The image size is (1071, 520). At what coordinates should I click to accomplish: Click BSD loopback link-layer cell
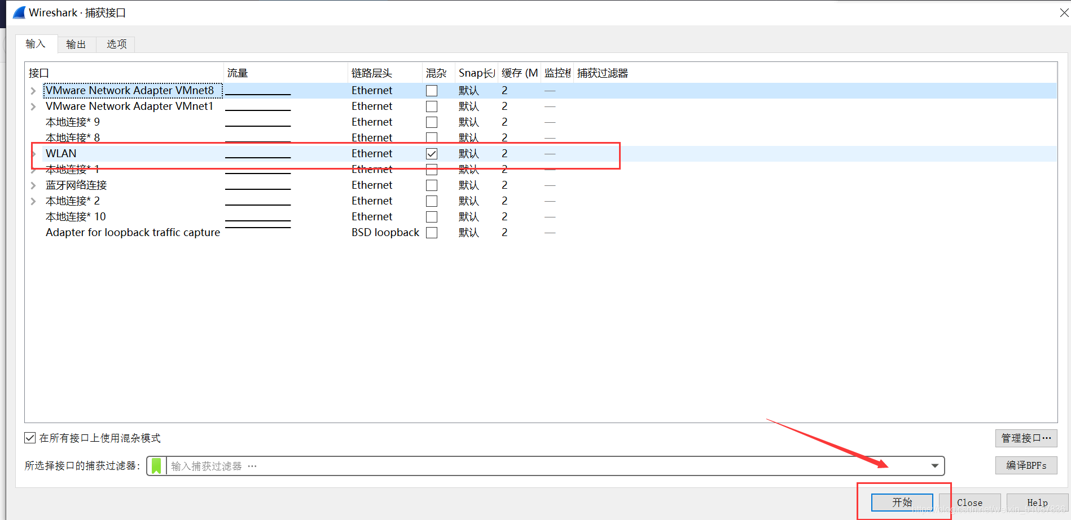click(385, 233)
